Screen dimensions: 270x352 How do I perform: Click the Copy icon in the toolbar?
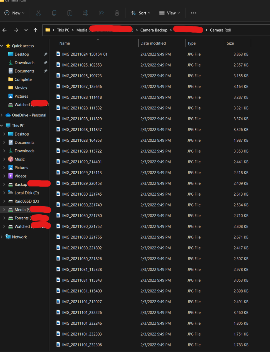tap(54, 13)
